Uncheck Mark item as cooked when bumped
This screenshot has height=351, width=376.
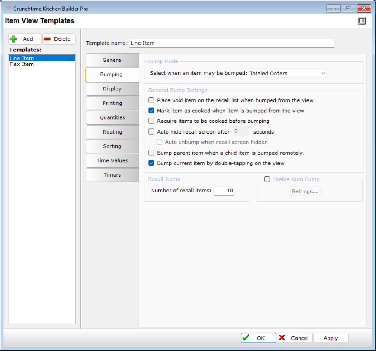coord(151,111)
